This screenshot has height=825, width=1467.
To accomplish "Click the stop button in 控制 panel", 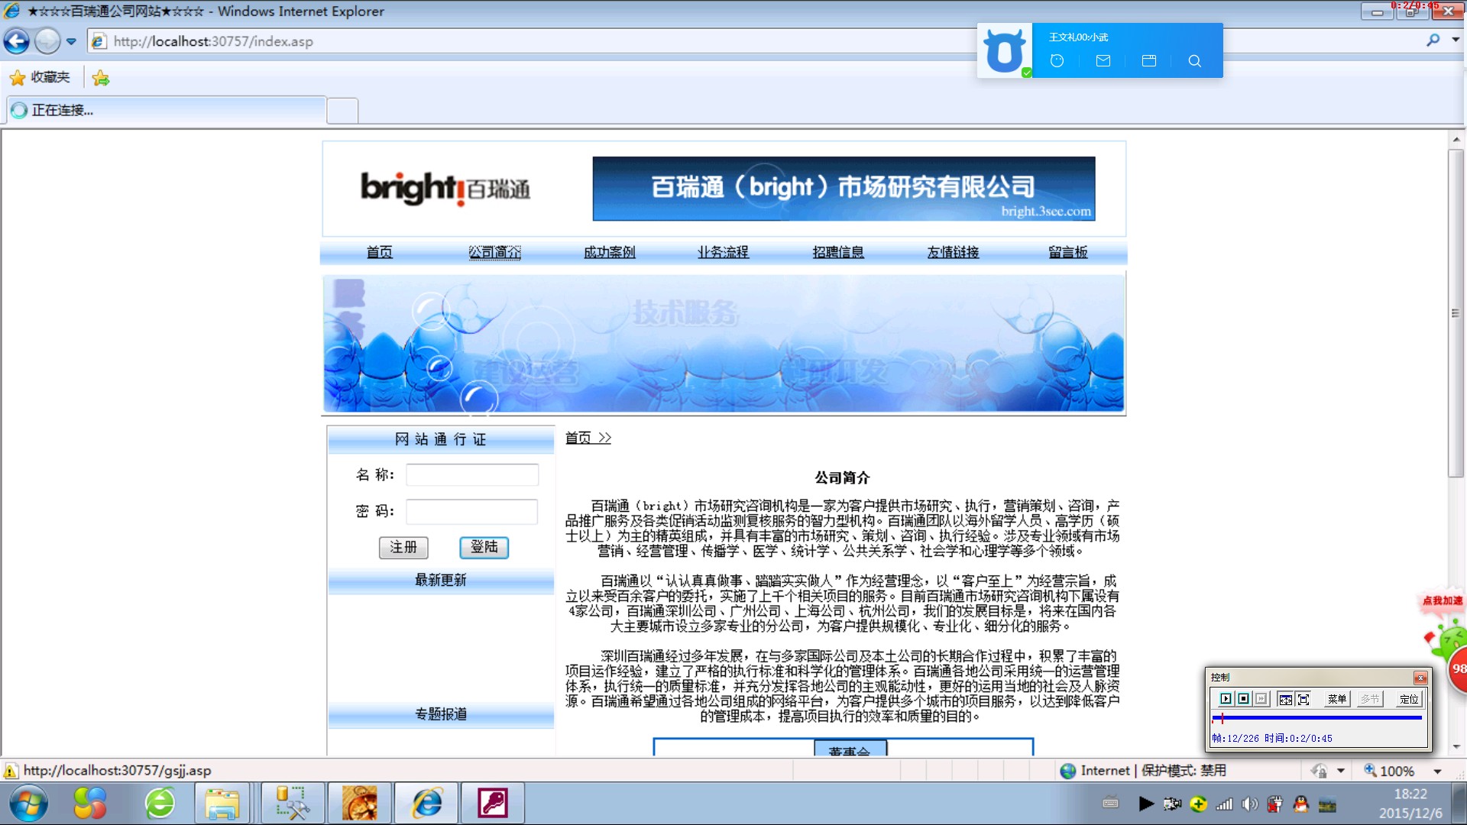I will [x=1243, y=699].
